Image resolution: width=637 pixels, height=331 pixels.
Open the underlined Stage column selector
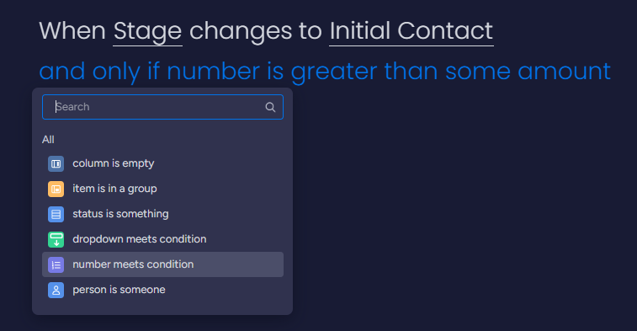[147, 32]
